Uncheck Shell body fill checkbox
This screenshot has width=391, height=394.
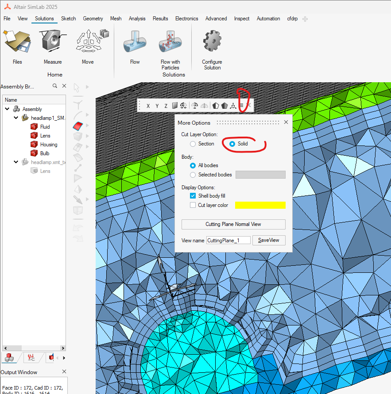point(193,196)
